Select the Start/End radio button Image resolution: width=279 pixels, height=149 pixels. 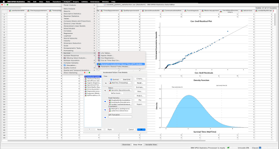122,79
